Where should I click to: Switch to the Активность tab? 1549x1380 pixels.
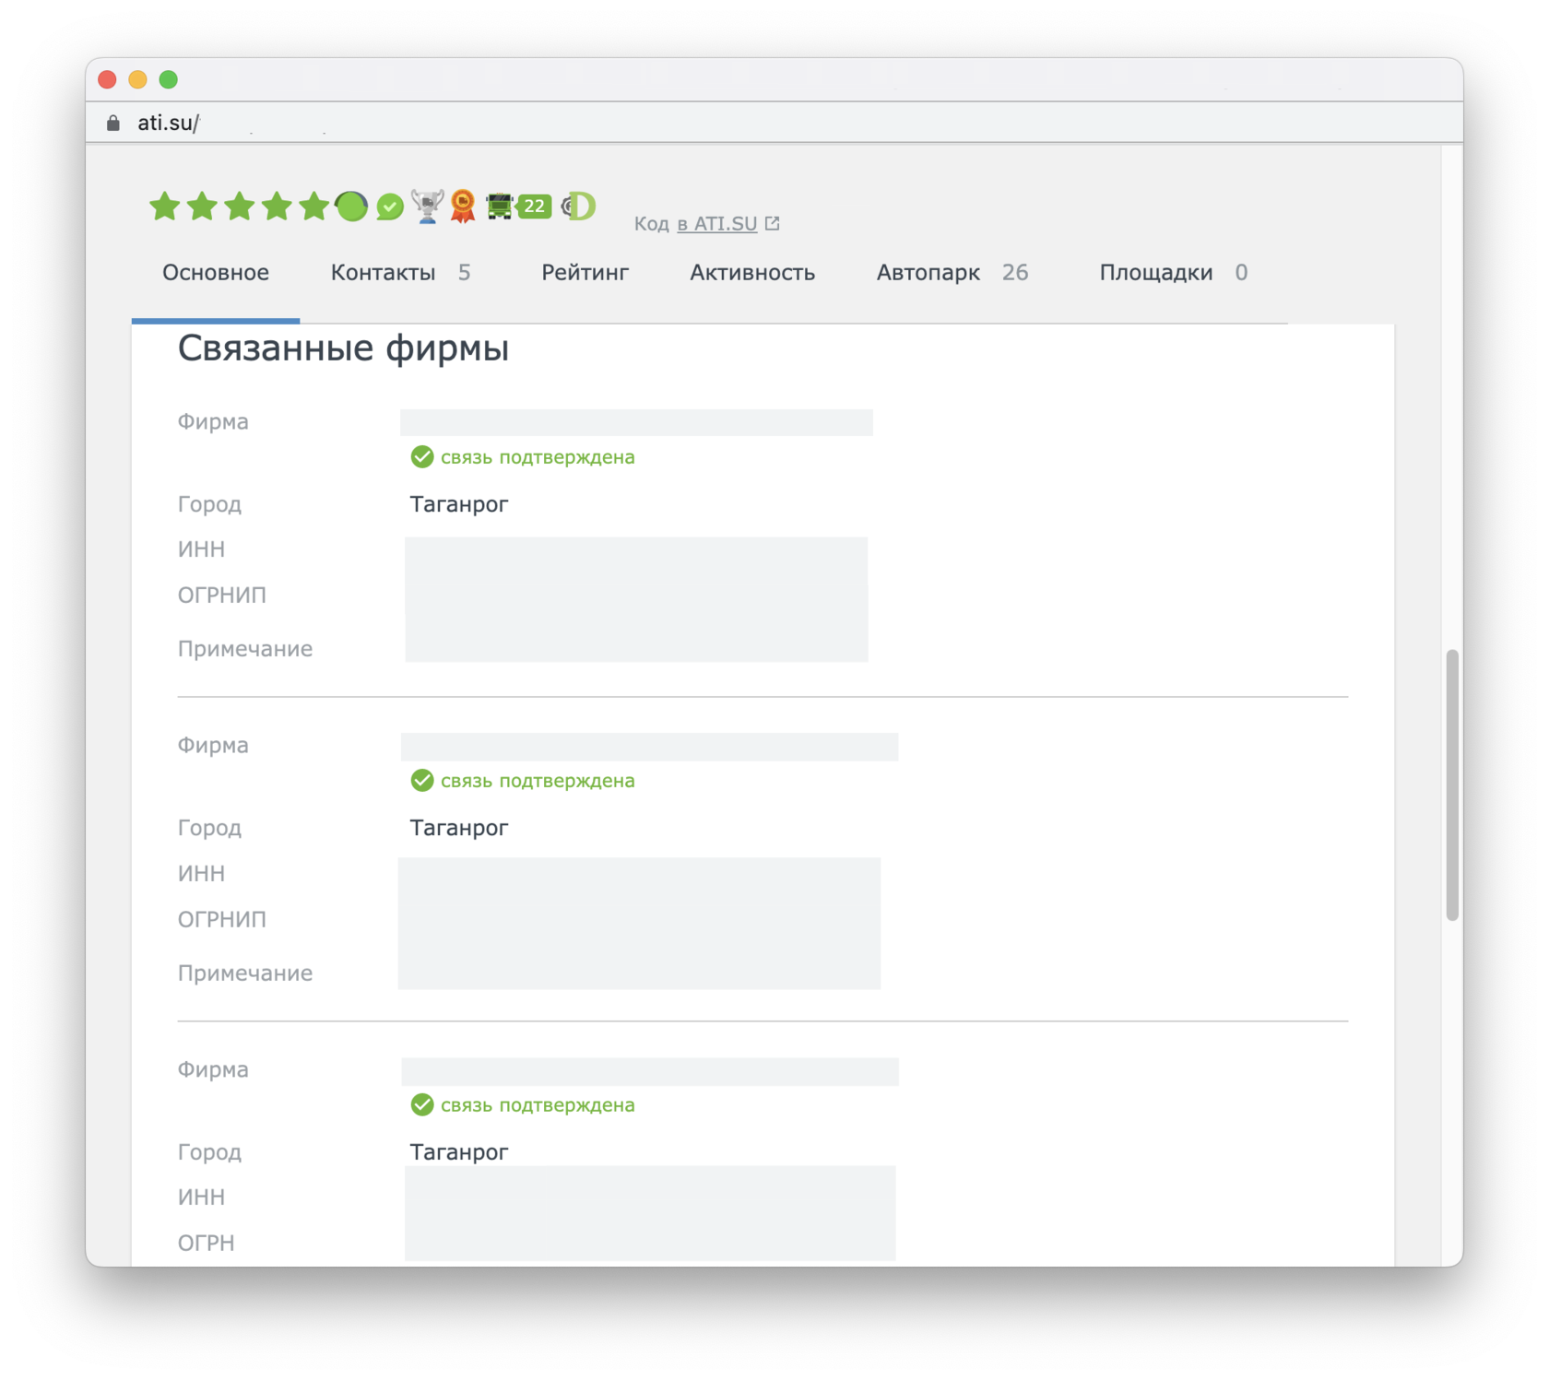752,273
